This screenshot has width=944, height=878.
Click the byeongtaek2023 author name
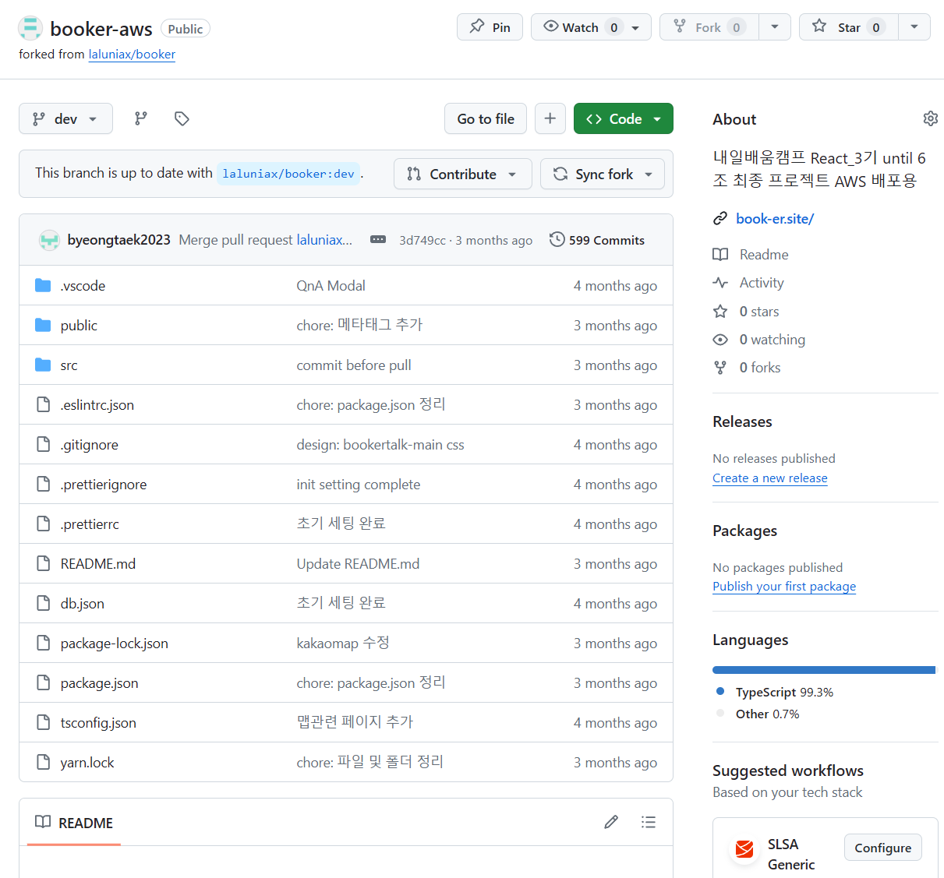tap(118, 240)
